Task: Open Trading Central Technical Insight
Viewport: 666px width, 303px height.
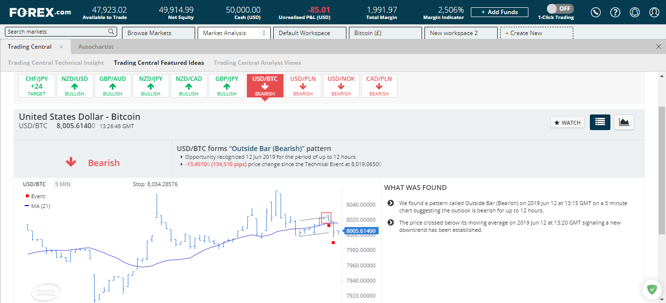Action: point(56,63)
